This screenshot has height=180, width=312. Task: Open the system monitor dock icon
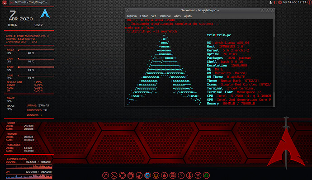(x=105, y=175)
